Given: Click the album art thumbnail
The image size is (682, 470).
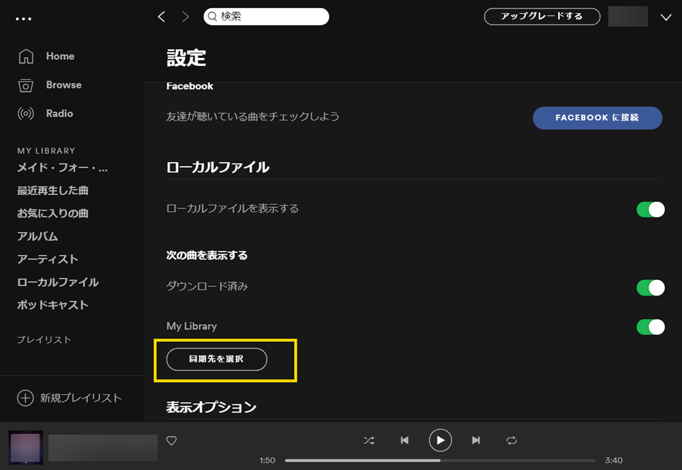Looking at the screenshot, I should click(26, 448).
